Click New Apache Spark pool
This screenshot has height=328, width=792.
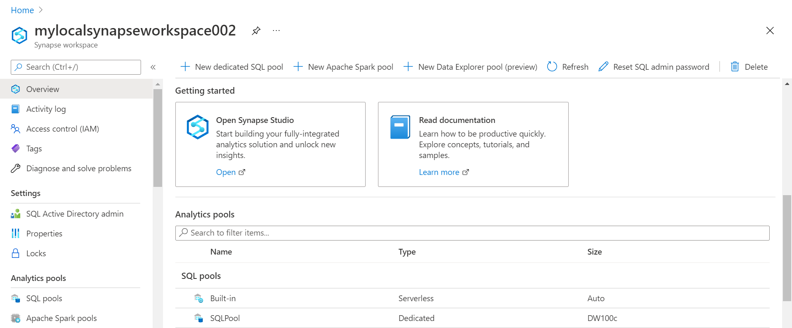[343, 67]
